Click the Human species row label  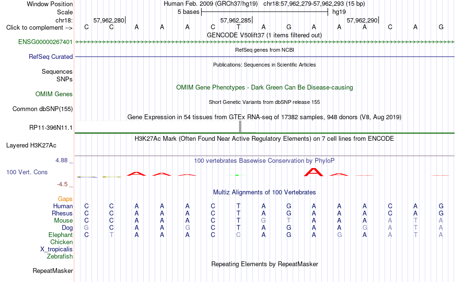pos(63,206)
